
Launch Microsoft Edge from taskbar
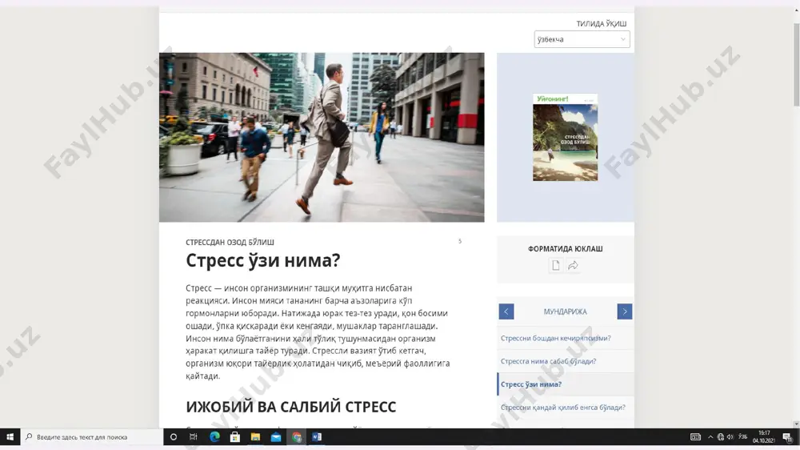click(214, 436)
